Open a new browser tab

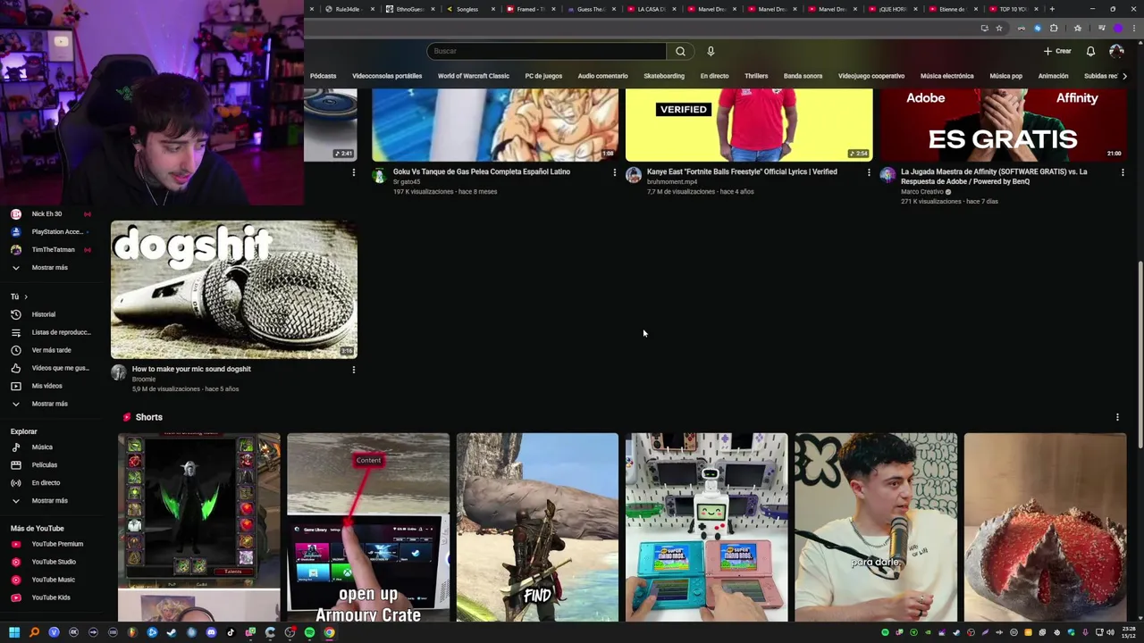pos(1052,9)
